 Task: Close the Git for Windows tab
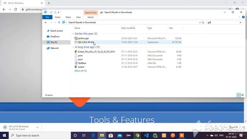(42, 3)
